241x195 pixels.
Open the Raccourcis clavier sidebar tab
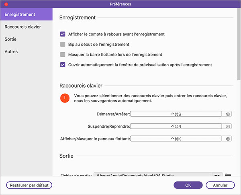pyautogui.click(x=26, y=27)
